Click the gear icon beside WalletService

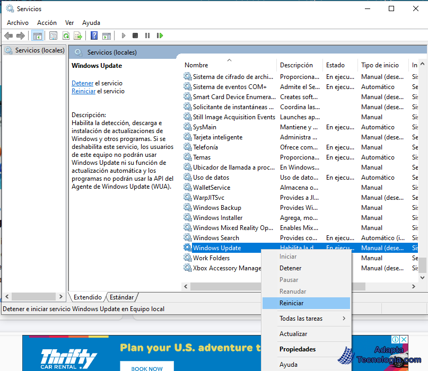point(188,188)
